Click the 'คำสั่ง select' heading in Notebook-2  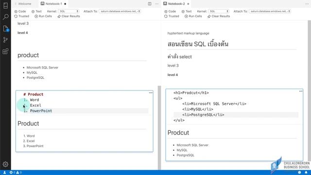[179, 57]
